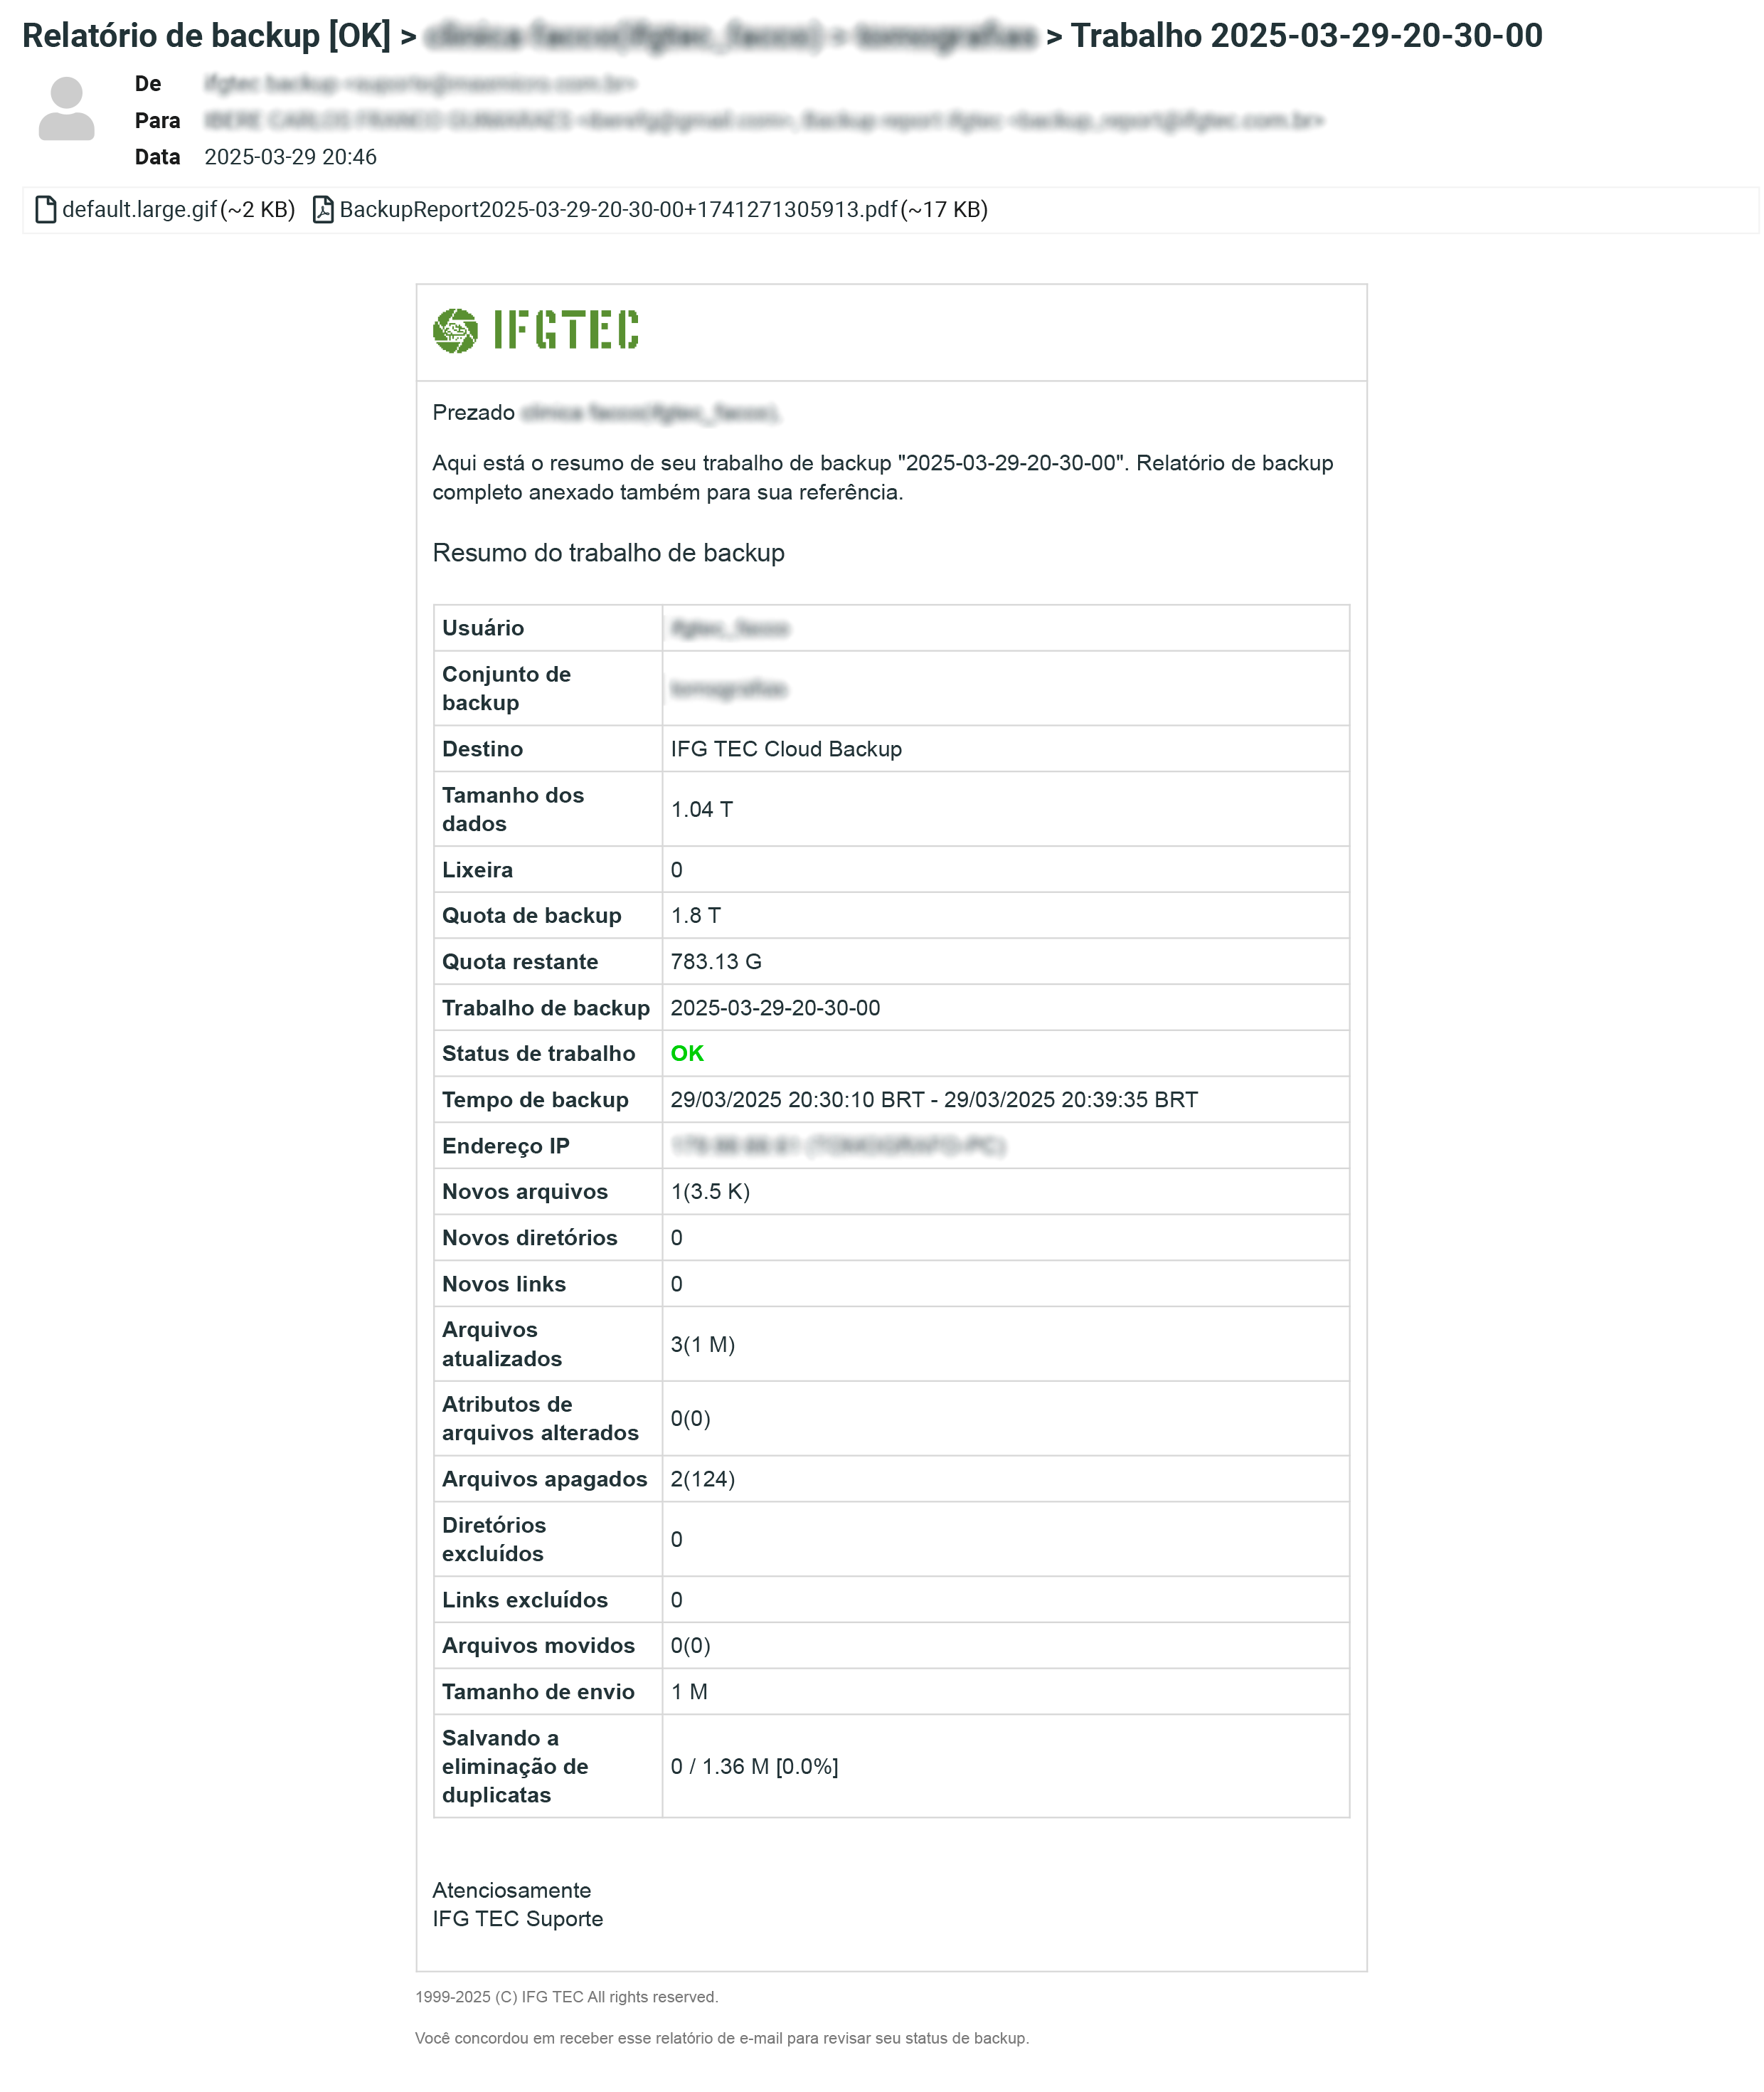Image resolution: width=1764 pixels, height=2092 pixels.
Task: Click the blurred sender address beside De
Action: (420, 83)
